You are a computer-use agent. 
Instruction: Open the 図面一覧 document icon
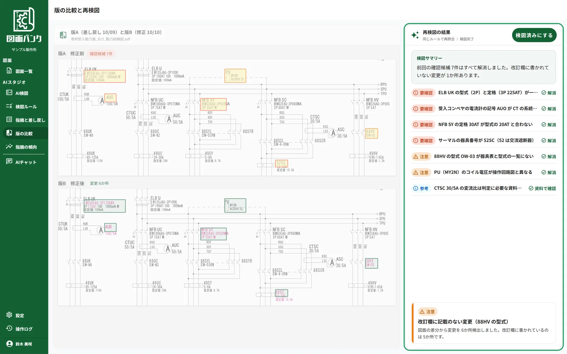click(9, 71)
